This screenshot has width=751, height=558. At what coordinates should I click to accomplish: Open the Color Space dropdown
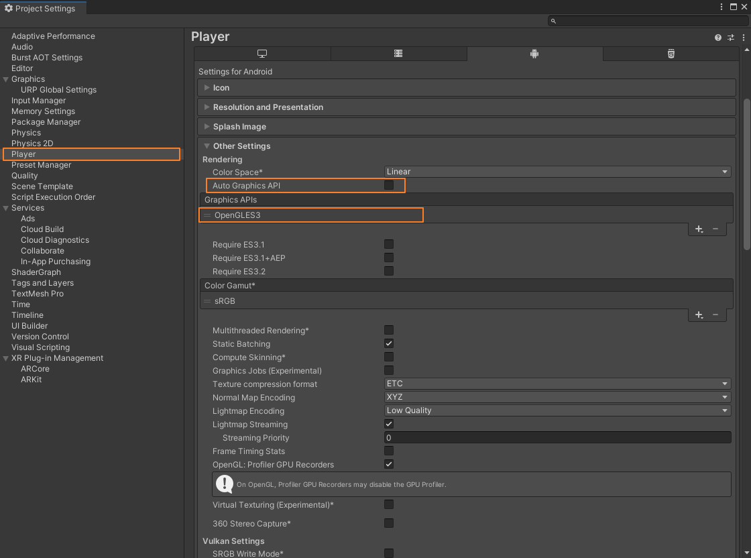[557, 172]
